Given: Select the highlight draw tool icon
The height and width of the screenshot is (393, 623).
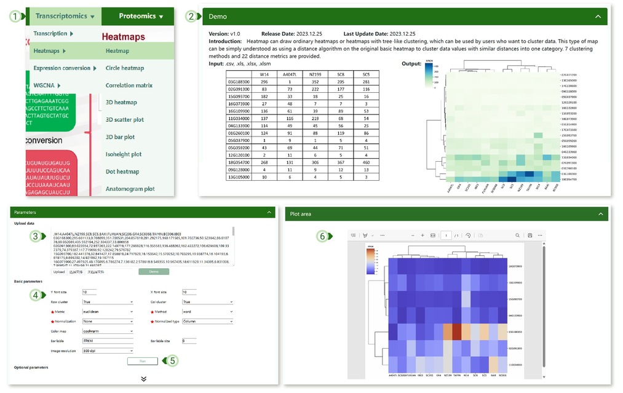Looking at the screenshot, I should point(365,235).
